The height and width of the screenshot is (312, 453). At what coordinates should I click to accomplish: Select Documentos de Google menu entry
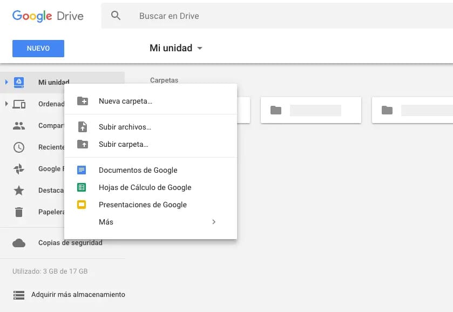(x=151, y=170)
